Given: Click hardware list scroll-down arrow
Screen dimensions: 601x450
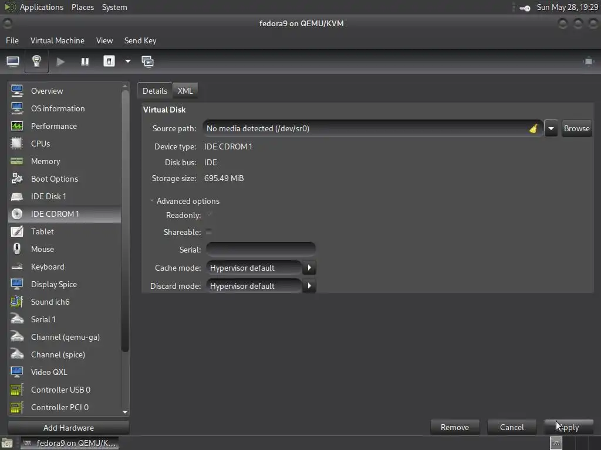Looking at the screenshot, I should click(124, 412).
